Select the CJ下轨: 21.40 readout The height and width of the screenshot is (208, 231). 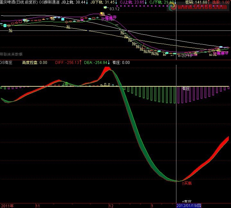tap(162, 2)
